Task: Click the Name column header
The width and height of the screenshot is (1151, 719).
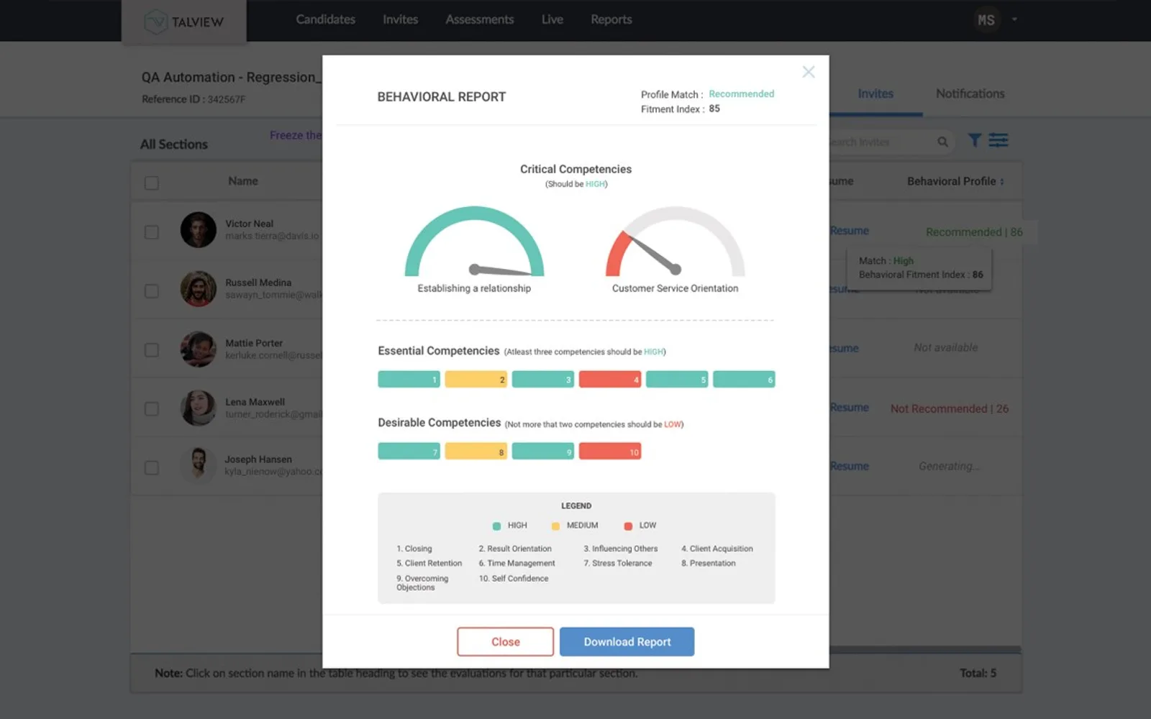Action: 243,181
